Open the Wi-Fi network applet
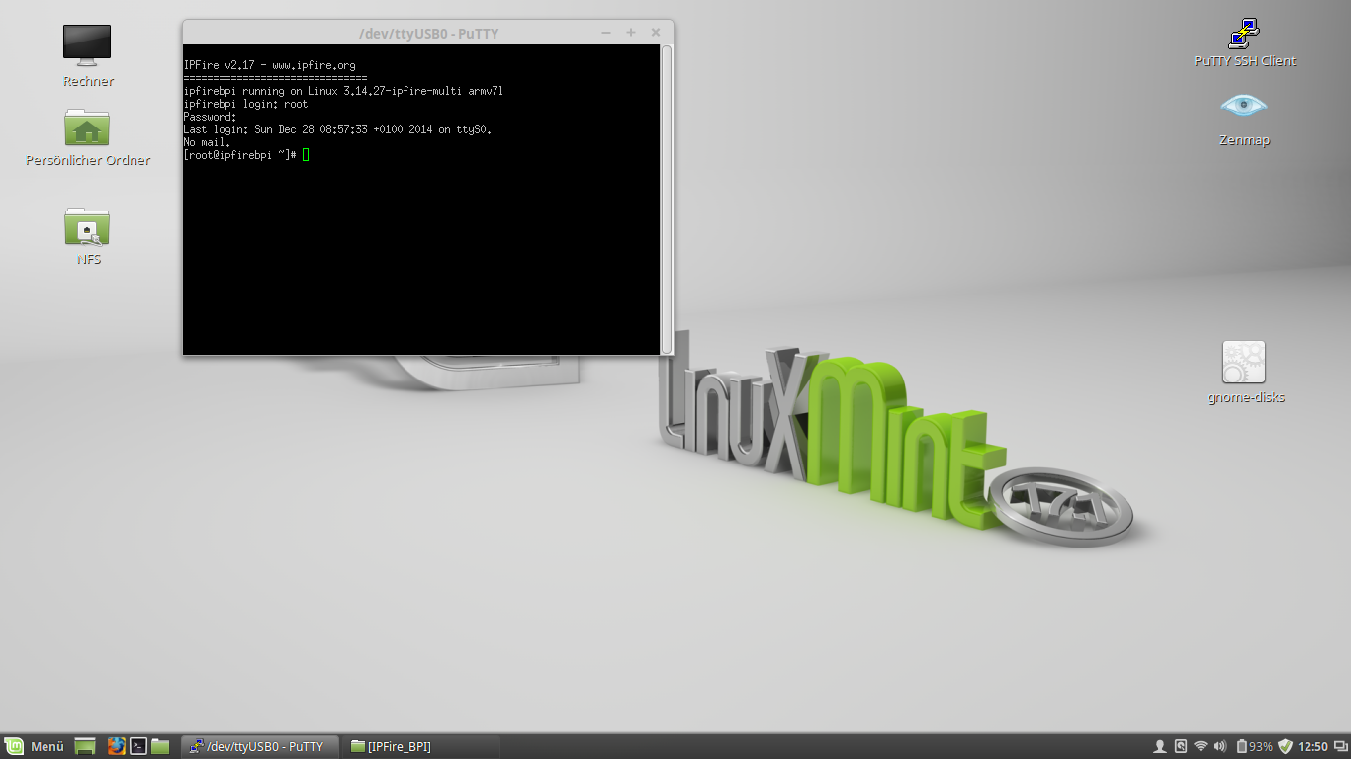 click(1201, 746)
